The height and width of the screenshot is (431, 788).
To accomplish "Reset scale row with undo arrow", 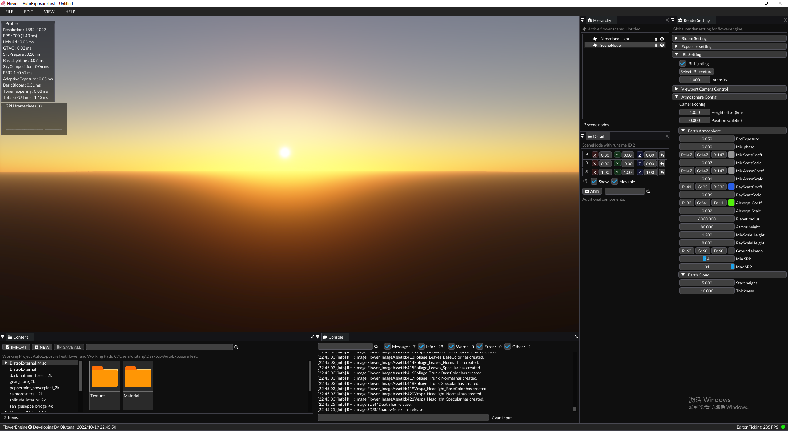I will [x=662, y=172].
